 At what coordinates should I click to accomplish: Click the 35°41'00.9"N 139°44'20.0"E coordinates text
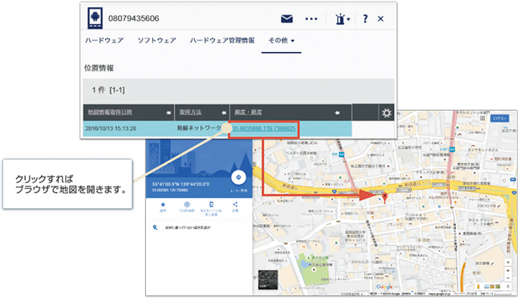coord(181,184)
